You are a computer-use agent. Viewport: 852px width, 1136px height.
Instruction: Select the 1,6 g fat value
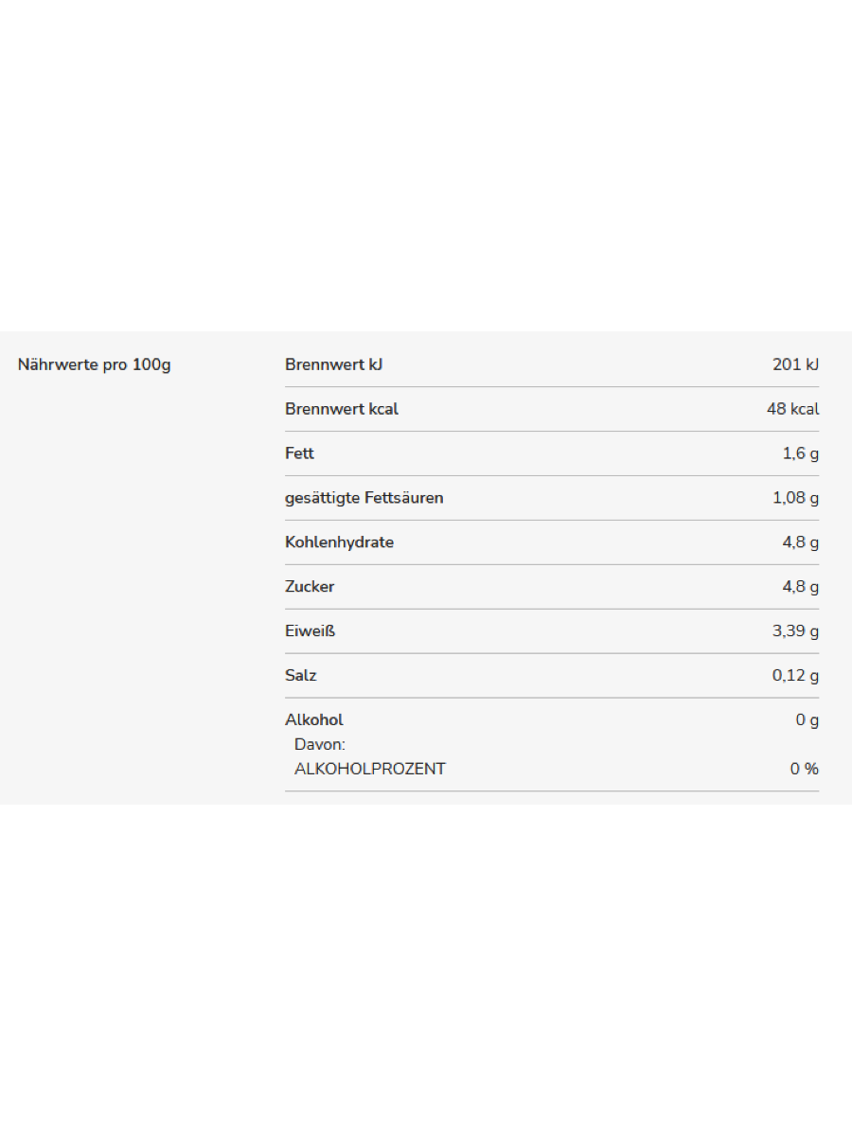coord(800,453)
